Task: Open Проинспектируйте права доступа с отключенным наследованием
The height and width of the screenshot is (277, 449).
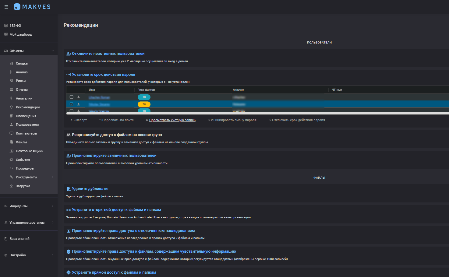Action: pyautogui.click(x=133, y=231)
